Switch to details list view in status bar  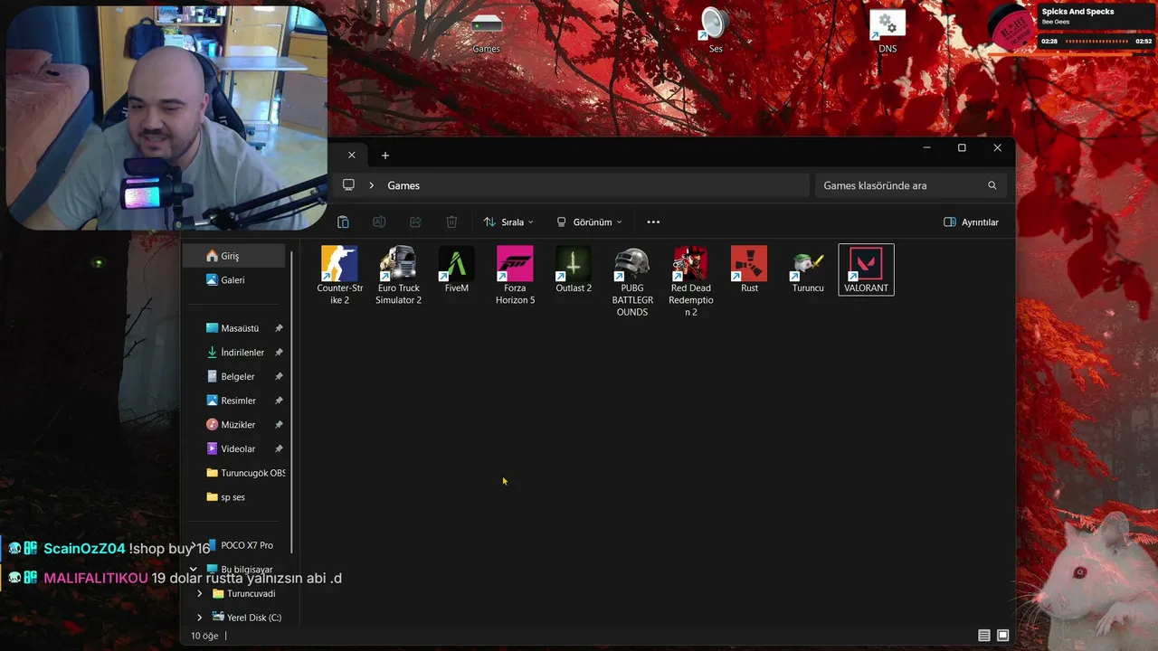tap(984, 636)
